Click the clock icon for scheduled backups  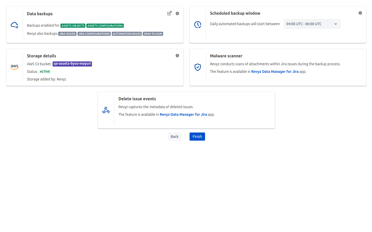(198, 25)
